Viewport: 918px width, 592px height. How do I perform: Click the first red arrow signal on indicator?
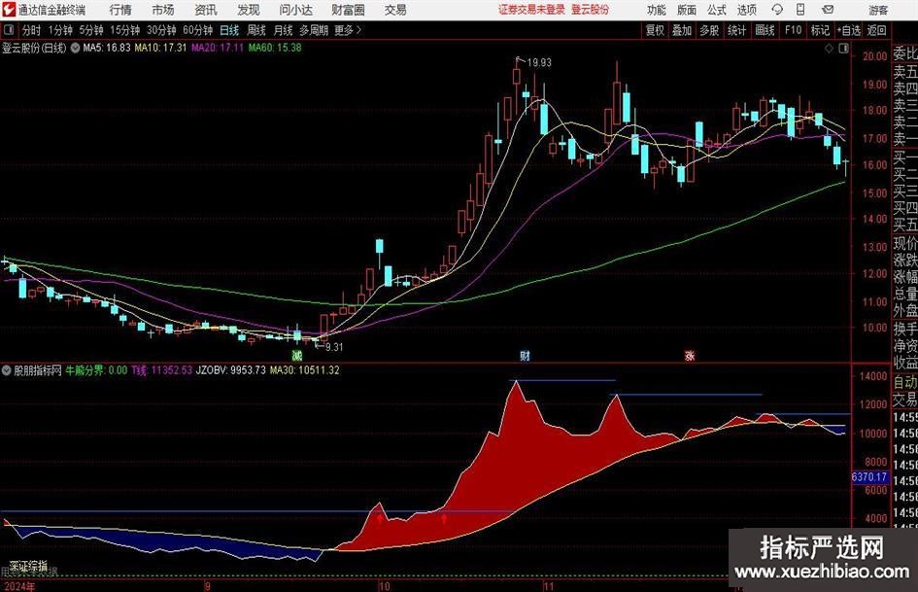coord(380,519)
